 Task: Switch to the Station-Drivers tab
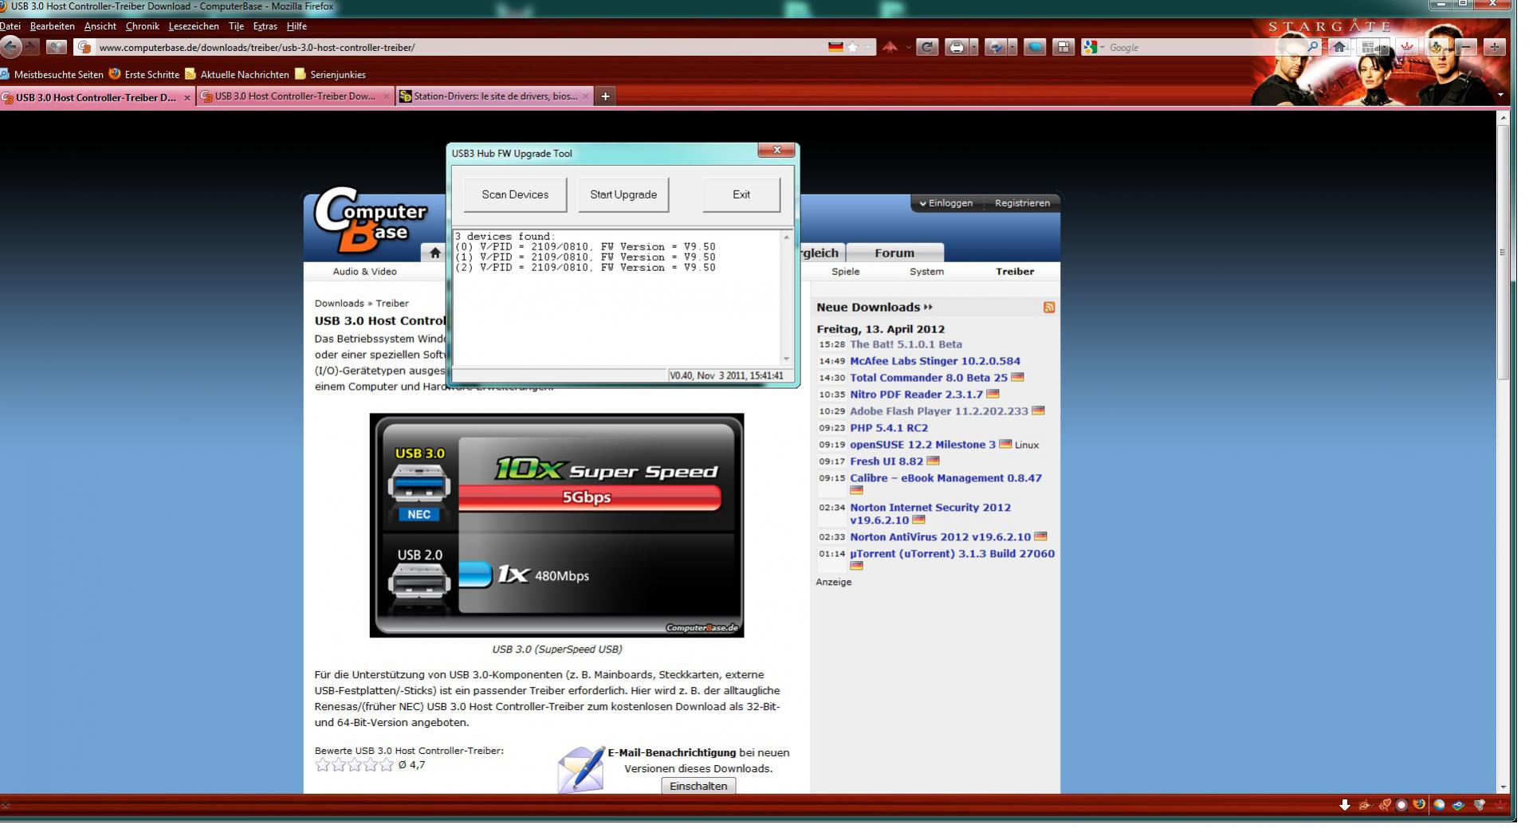pos(494,96)
